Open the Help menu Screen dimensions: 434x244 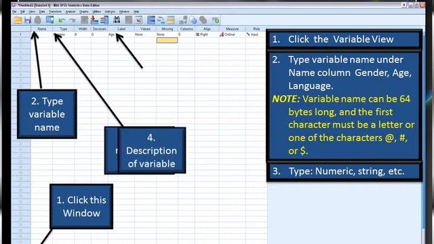click(x=136, y=12)
